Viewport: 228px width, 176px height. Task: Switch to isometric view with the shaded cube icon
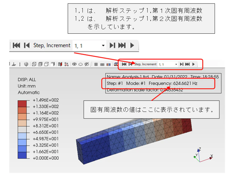(26, 64)
